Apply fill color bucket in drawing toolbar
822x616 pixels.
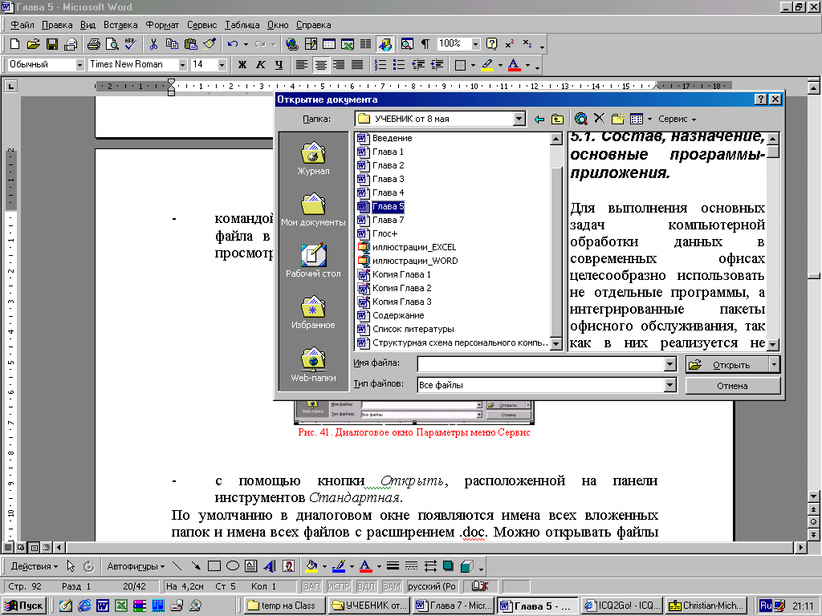[311, 566]
